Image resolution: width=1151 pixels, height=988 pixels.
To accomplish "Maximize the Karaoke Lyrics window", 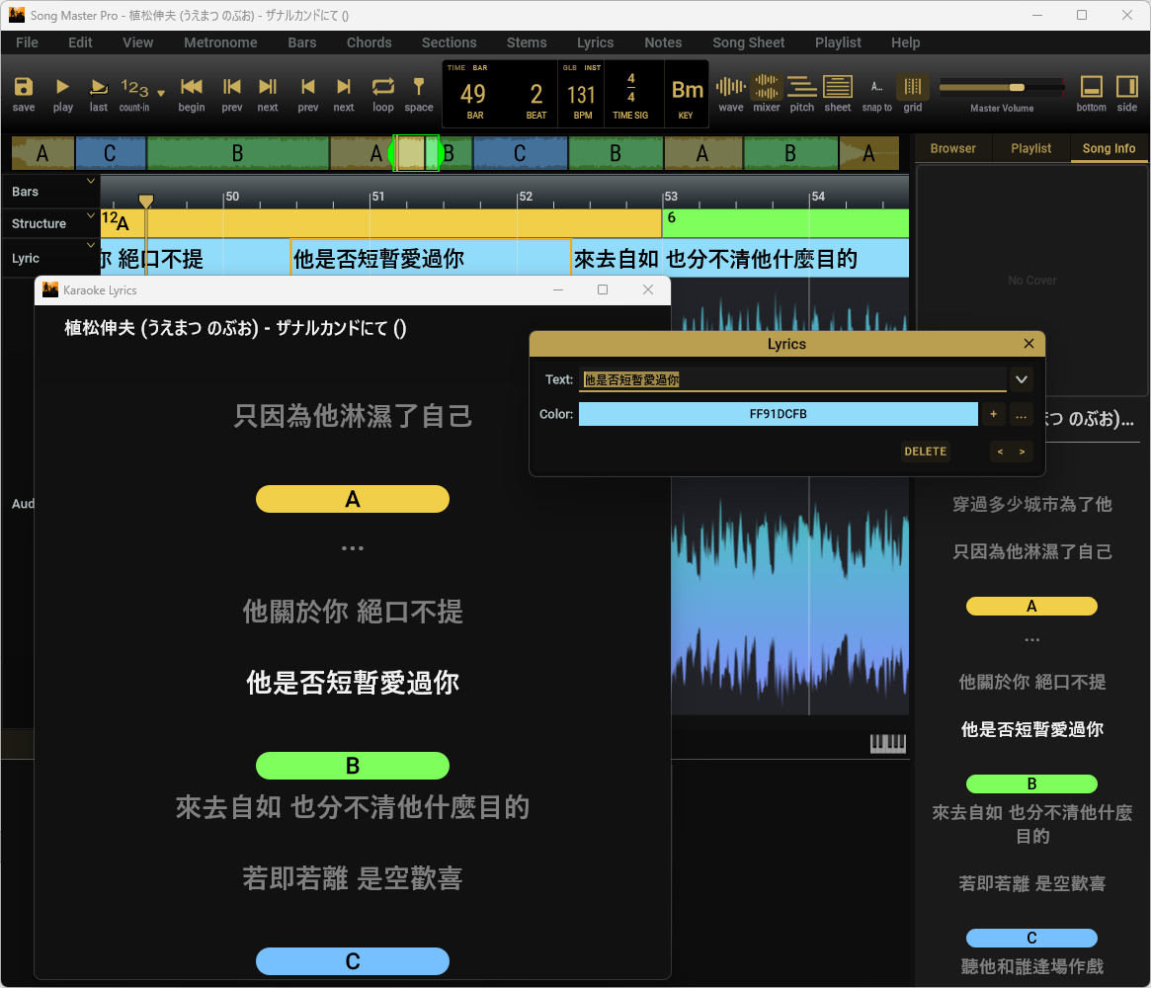I will (x=603, y=289).
